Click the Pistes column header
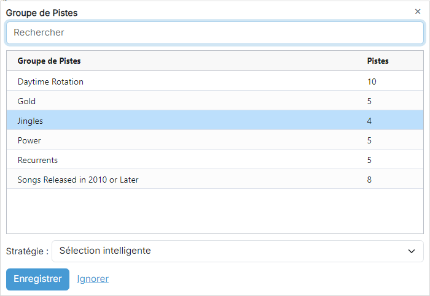 (x=378, y=61)
